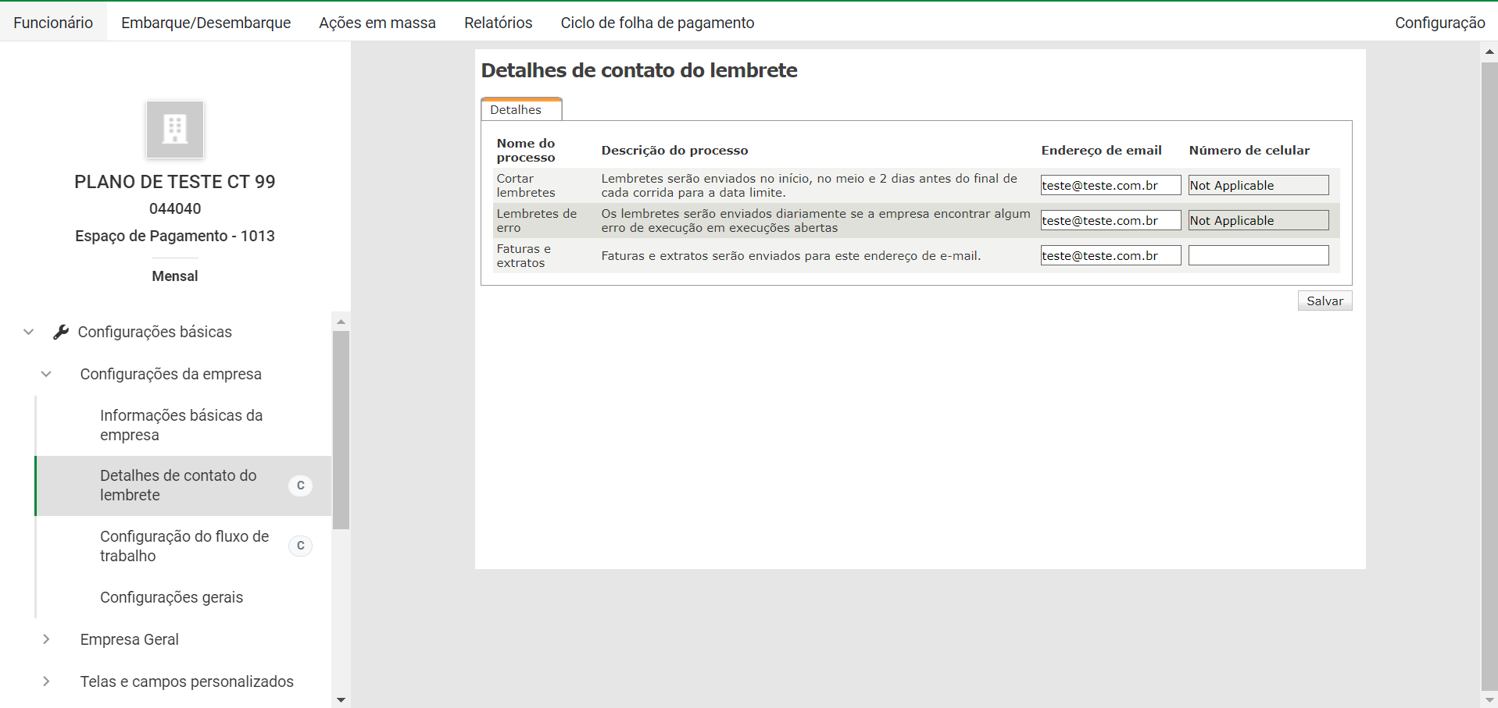
Task: Open the Relatórios menu
Action: click(x=498, y=23)
